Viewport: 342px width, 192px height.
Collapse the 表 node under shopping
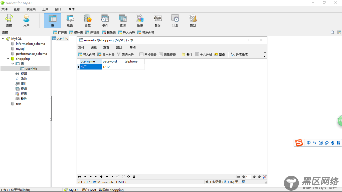click(x=13, y=64)
